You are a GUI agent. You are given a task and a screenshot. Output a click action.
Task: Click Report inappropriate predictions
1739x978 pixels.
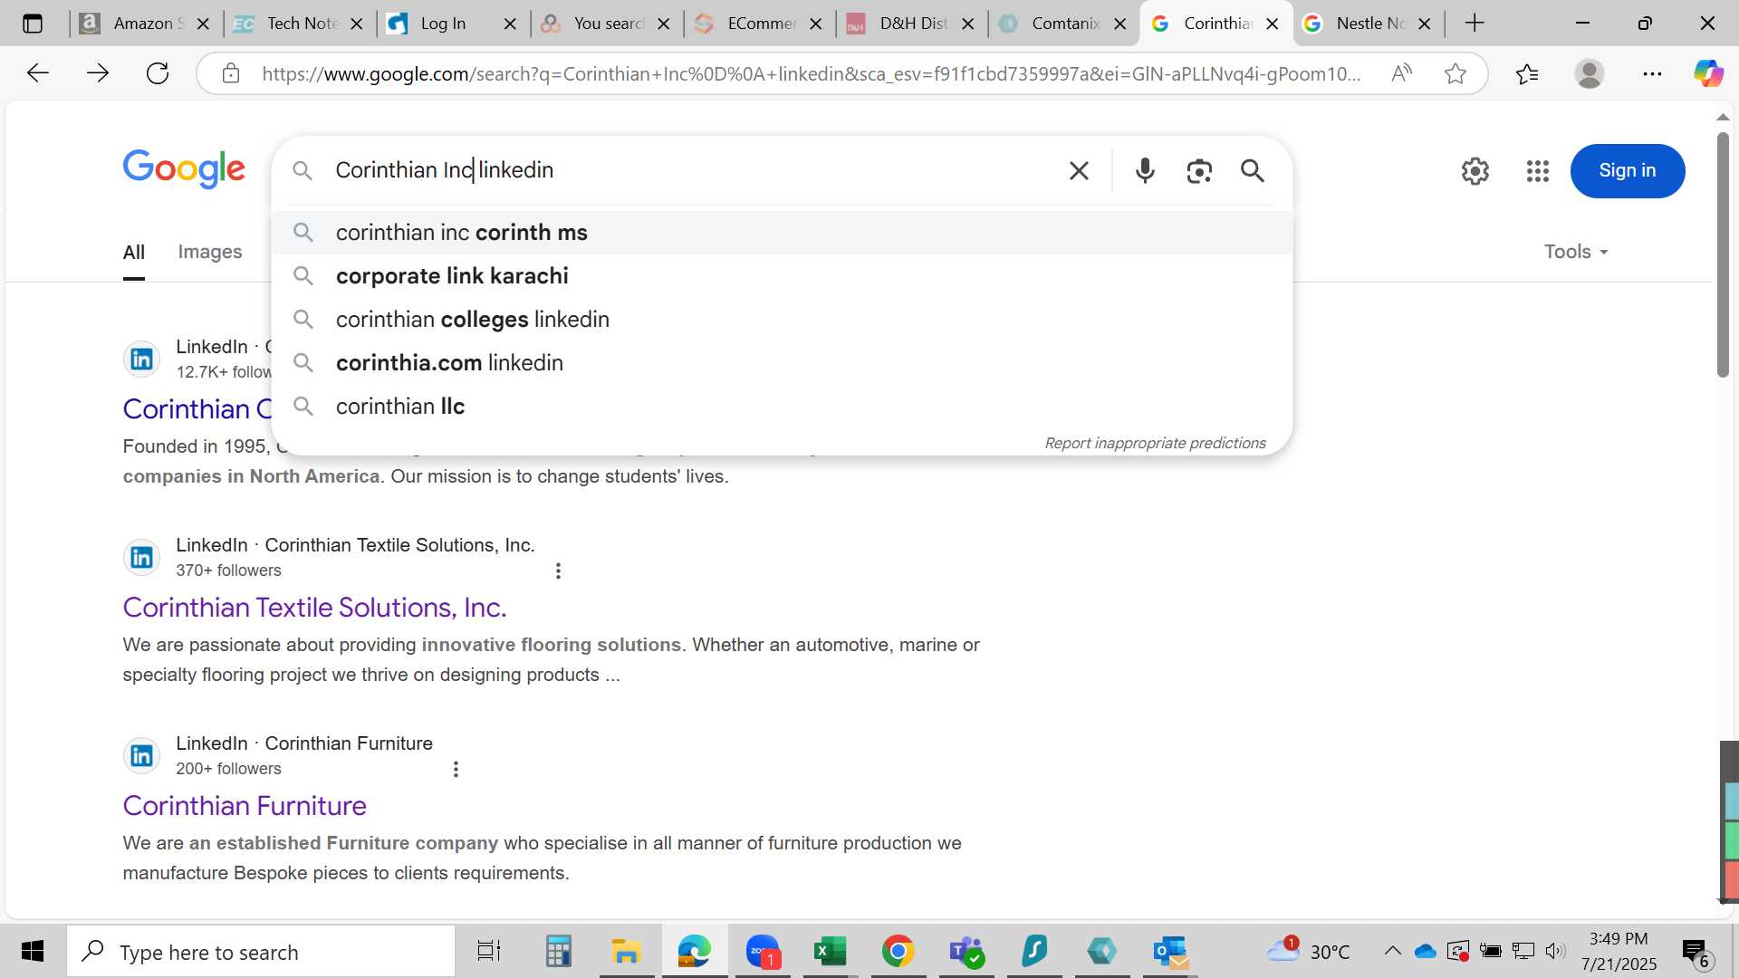(x=1155, y=443)
